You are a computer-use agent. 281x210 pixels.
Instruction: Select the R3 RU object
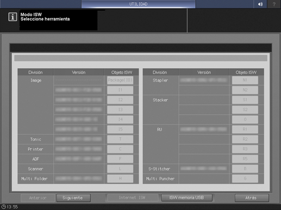pyautogui.click(x=245, y=149)
